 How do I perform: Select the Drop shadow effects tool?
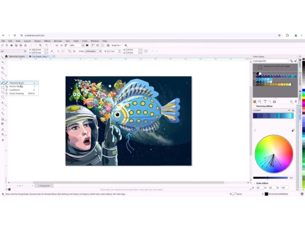tap(2, 119)
